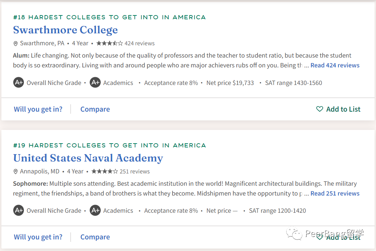Click the #19 Hardest Colleges ranking label
The width and height of the screenshot is (376, 251).
(109, 145)
